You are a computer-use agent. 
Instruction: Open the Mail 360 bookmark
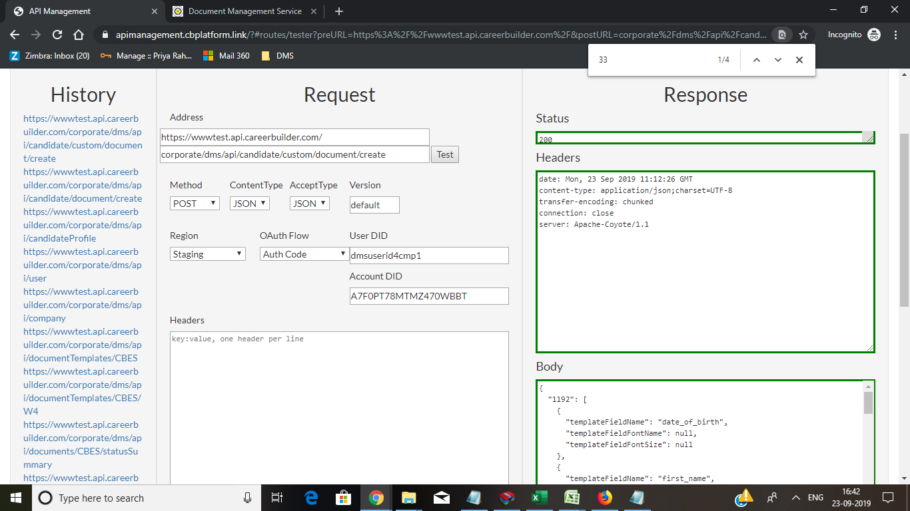[x=227, y=56]
